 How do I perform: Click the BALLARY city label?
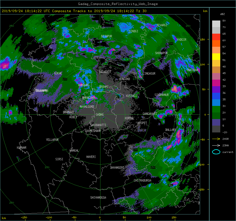click(x=171, y=130)
